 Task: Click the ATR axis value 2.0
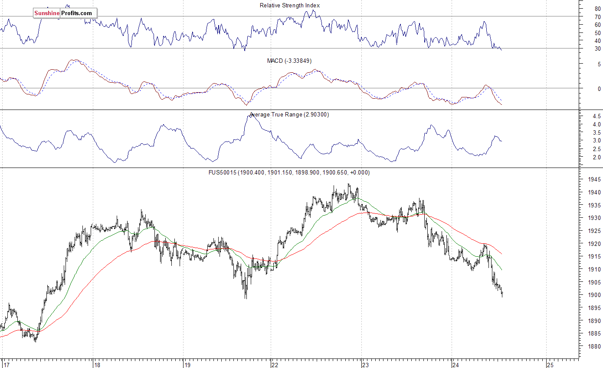pyautogui.click(x=596, y=157)
